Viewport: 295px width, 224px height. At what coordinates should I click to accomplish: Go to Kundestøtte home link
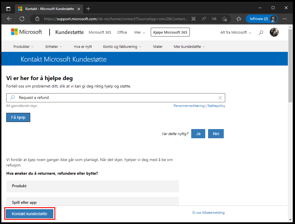(70, 32)
